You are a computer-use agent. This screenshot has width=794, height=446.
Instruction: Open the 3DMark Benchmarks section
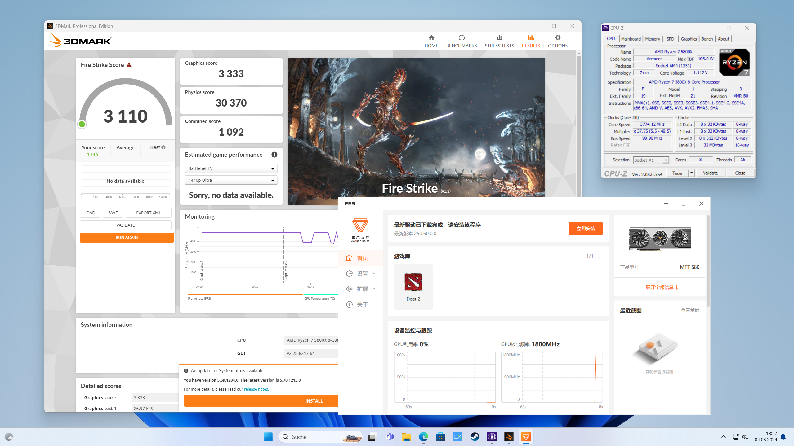462,41
